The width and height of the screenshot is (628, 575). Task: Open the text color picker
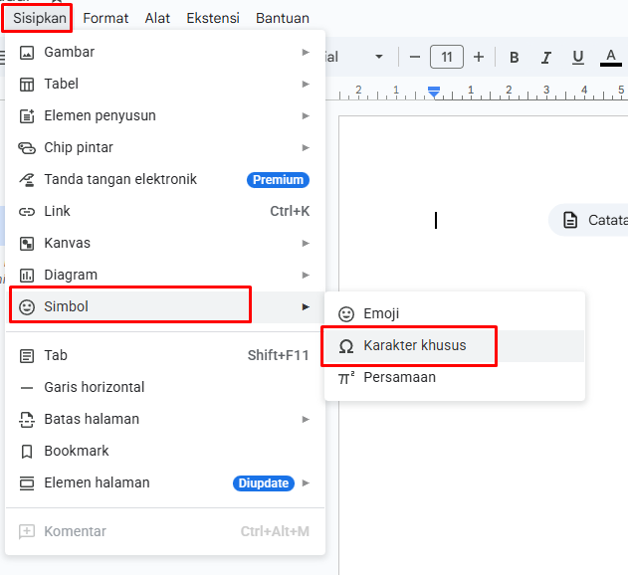pyautogui.click(x=611, y=58)
